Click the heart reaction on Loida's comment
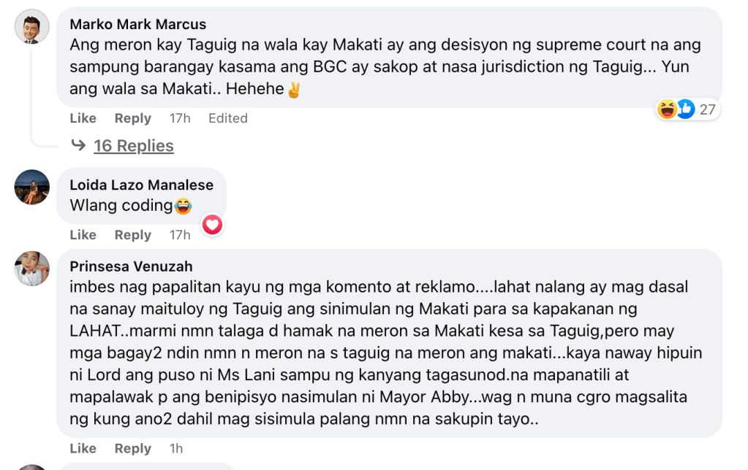 pos(212,226)
